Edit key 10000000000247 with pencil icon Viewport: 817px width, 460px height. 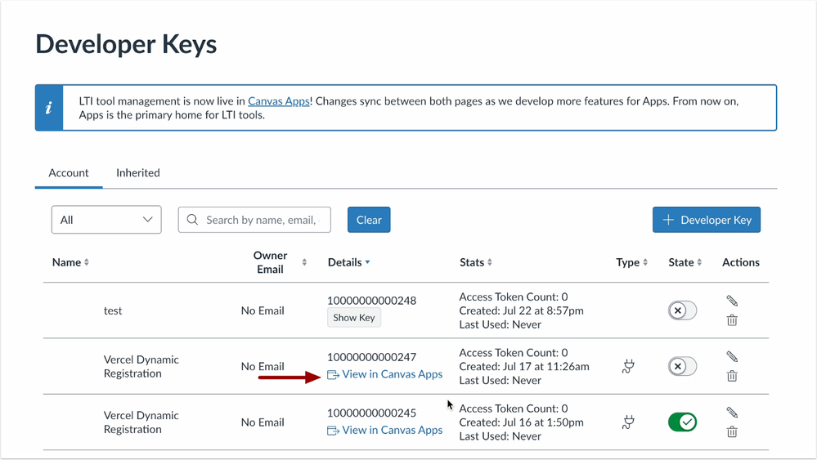click(x=732, y=356)
